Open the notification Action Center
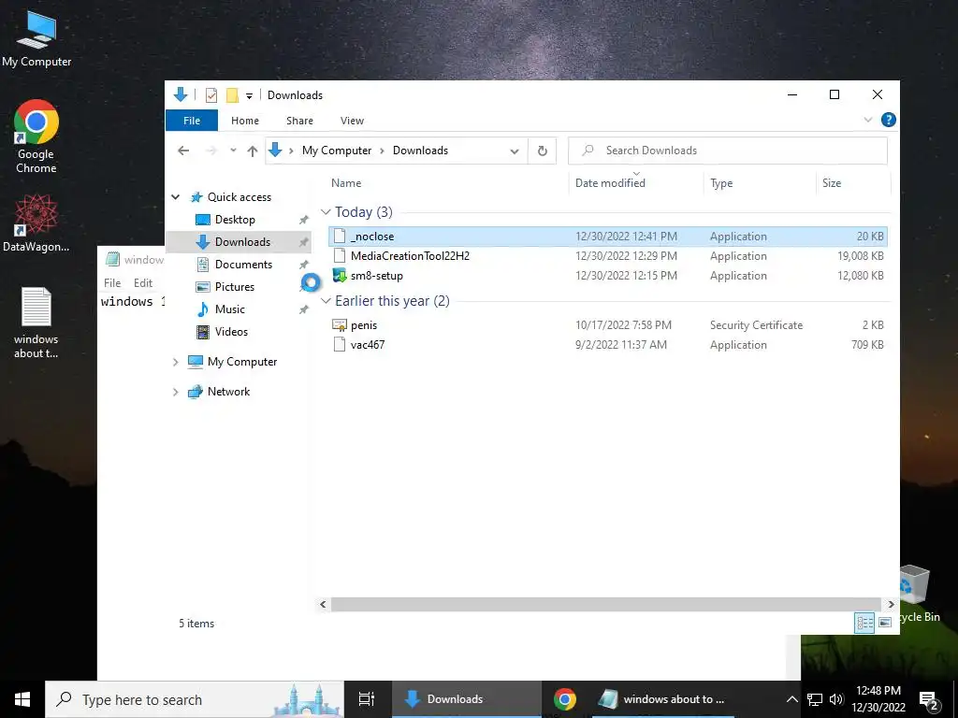 [x=929, y=699]
